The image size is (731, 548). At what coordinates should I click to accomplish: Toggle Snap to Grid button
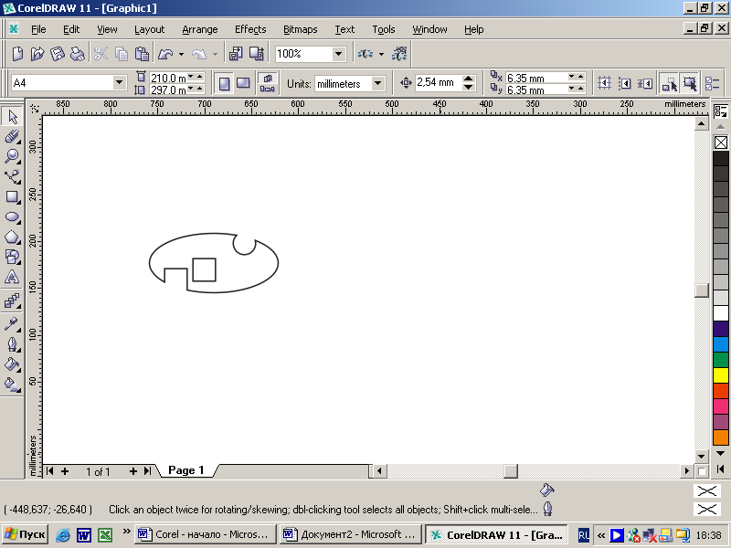tap(604, 83)
